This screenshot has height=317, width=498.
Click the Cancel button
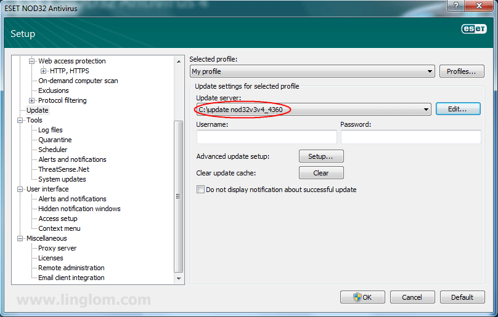click(x=412, y=297)
